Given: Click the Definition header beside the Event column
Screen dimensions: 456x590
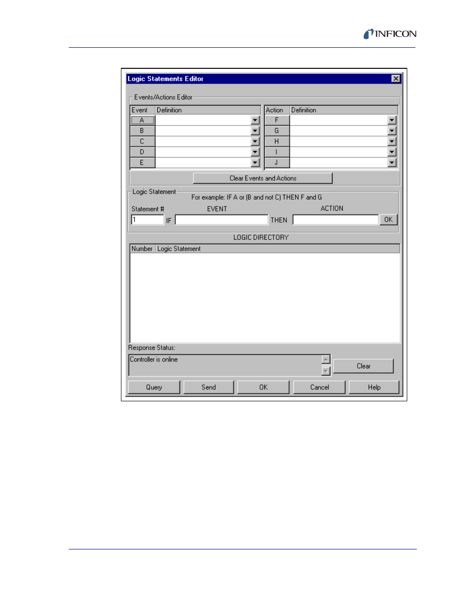Looking at the screenshot, I should click(x=208, y=110).
